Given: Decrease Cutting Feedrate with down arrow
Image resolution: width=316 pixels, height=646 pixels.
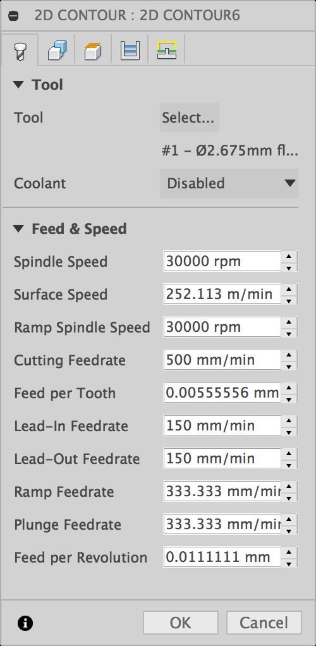Looking at the screenshot, I should click(289, 366).
